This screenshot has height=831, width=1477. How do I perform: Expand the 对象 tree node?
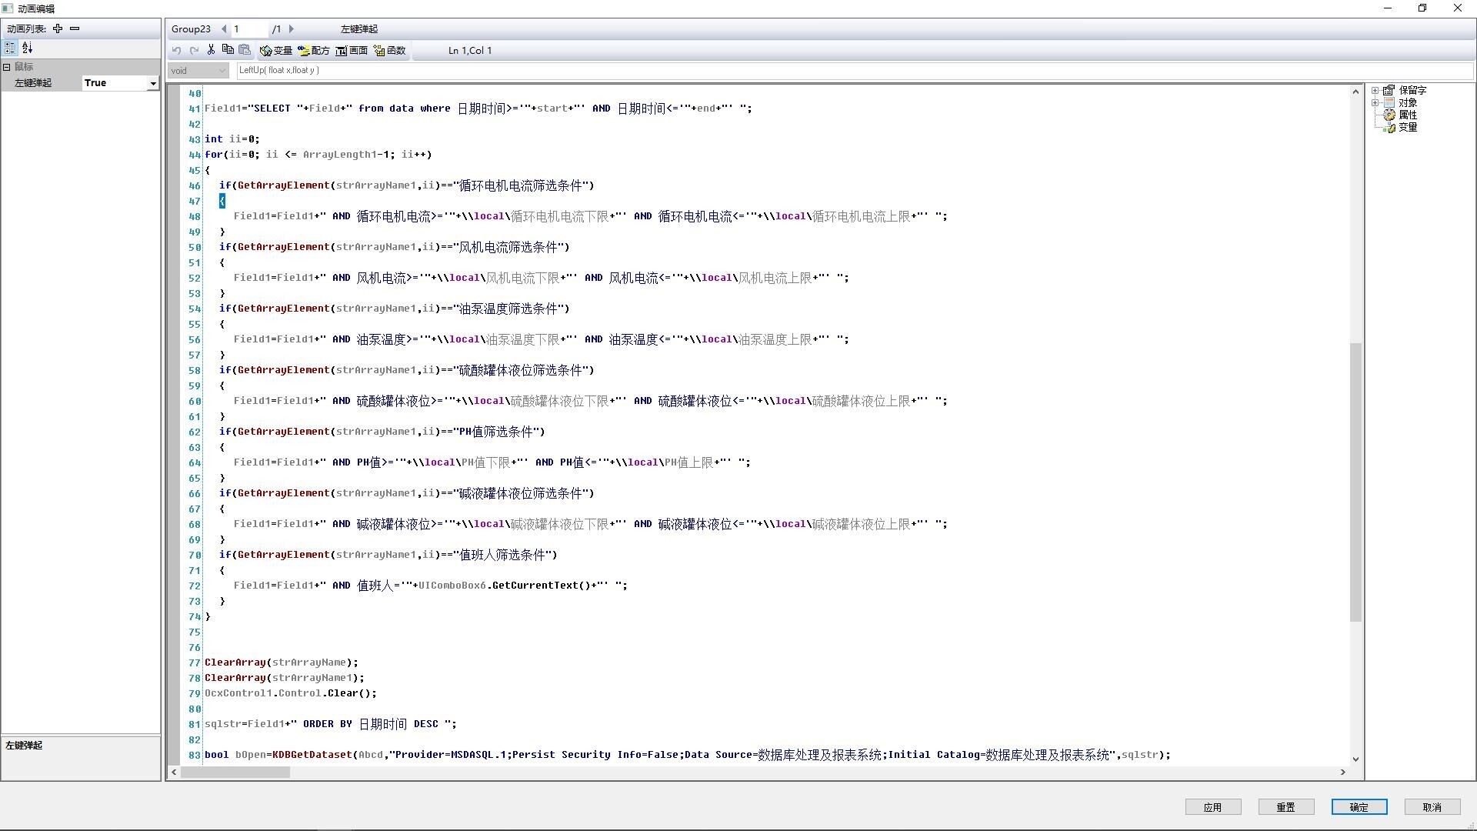1375,102
